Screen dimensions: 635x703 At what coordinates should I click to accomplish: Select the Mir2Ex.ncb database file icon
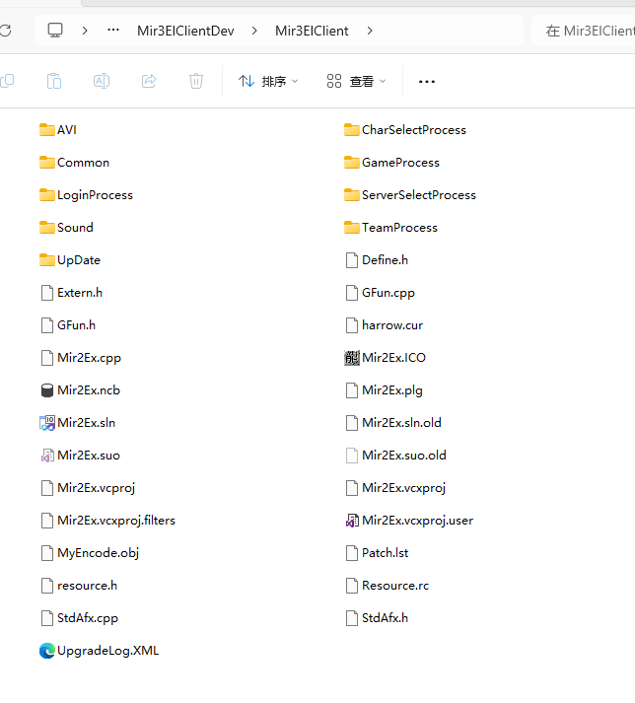pyautogui.click(x=47, y=390)
